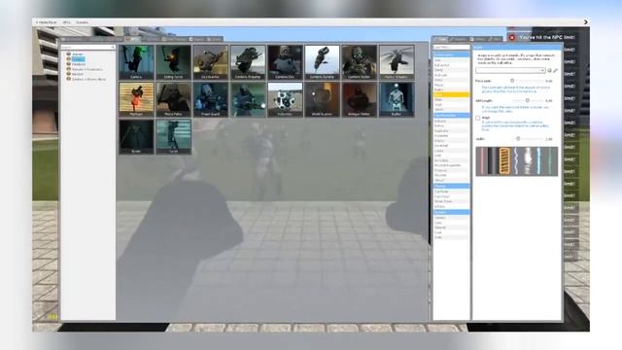Screen dimensions: 622x350
Task: Spawn the Ceiling Turret NPC
Action: click(173, 62)
